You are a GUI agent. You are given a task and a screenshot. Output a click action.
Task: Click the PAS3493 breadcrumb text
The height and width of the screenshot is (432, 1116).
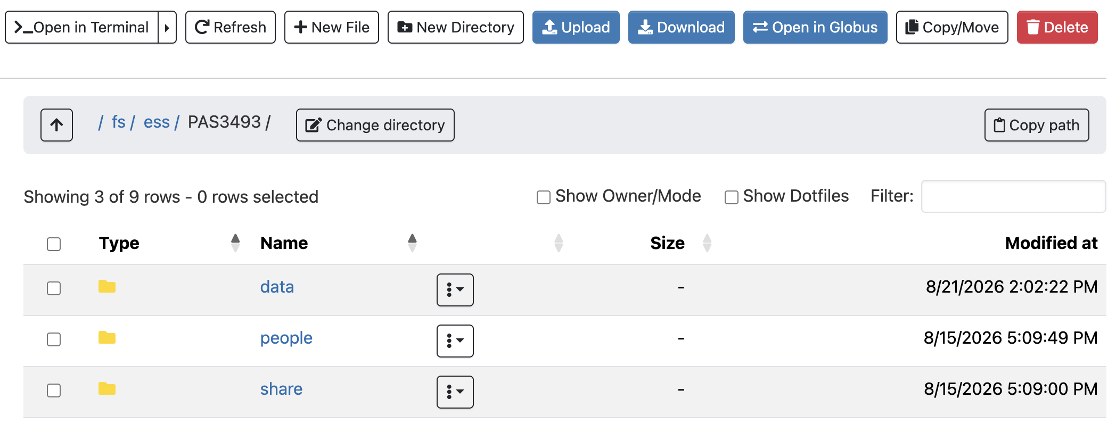coord(224,122)
